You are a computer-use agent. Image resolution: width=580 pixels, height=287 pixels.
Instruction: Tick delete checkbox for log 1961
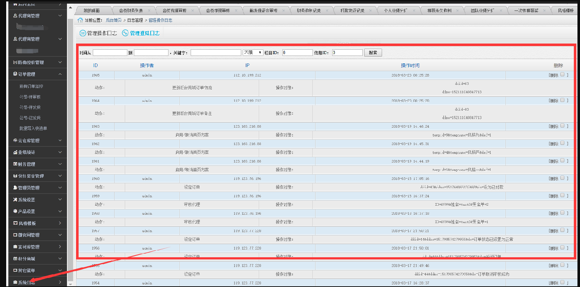tap(562, 160)
